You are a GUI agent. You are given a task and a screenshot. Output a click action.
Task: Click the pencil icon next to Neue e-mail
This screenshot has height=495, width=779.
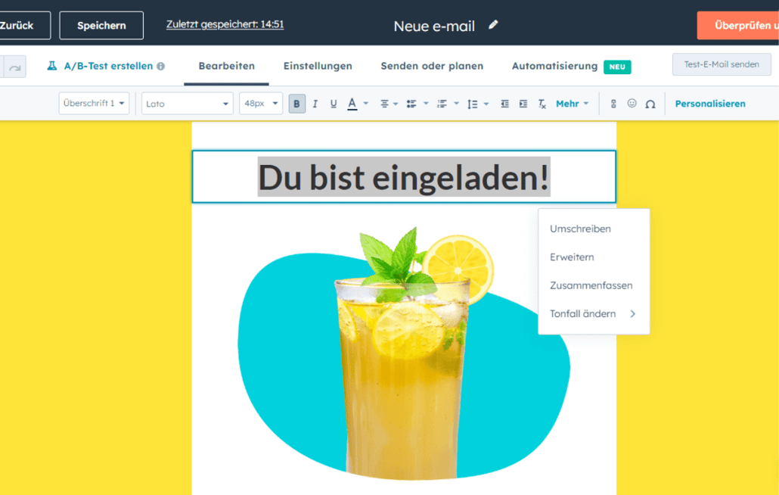493,25
